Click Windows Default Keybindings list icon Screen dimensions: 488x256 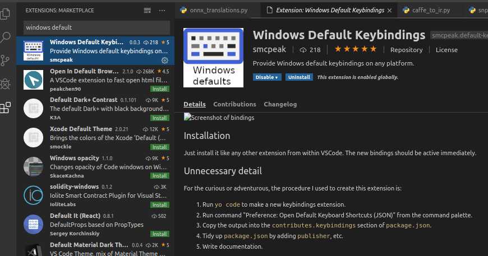point(33,50)
